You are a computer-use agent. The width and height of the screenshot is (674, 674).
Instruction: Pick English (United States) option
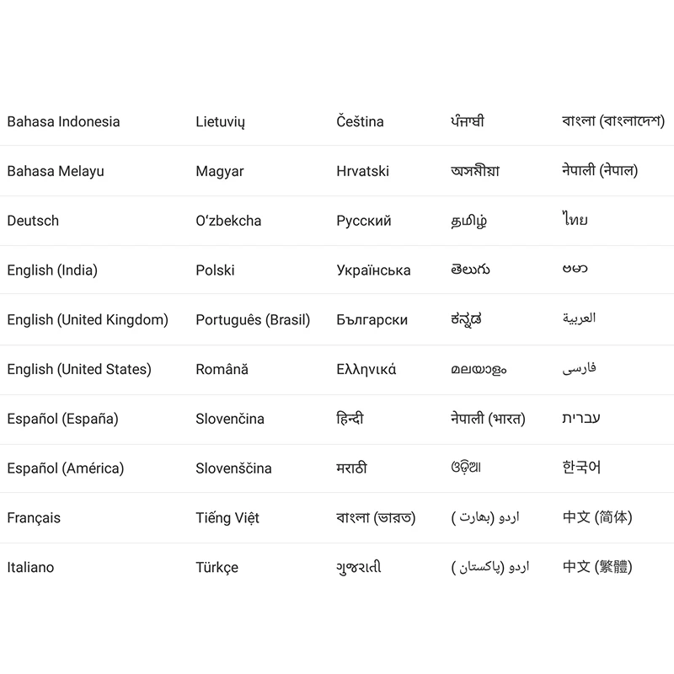79,369
